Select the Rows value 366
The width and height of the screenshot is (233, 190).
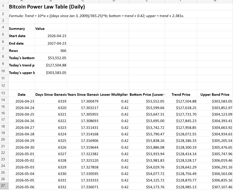pyautogui.click(x=51, y=49)
